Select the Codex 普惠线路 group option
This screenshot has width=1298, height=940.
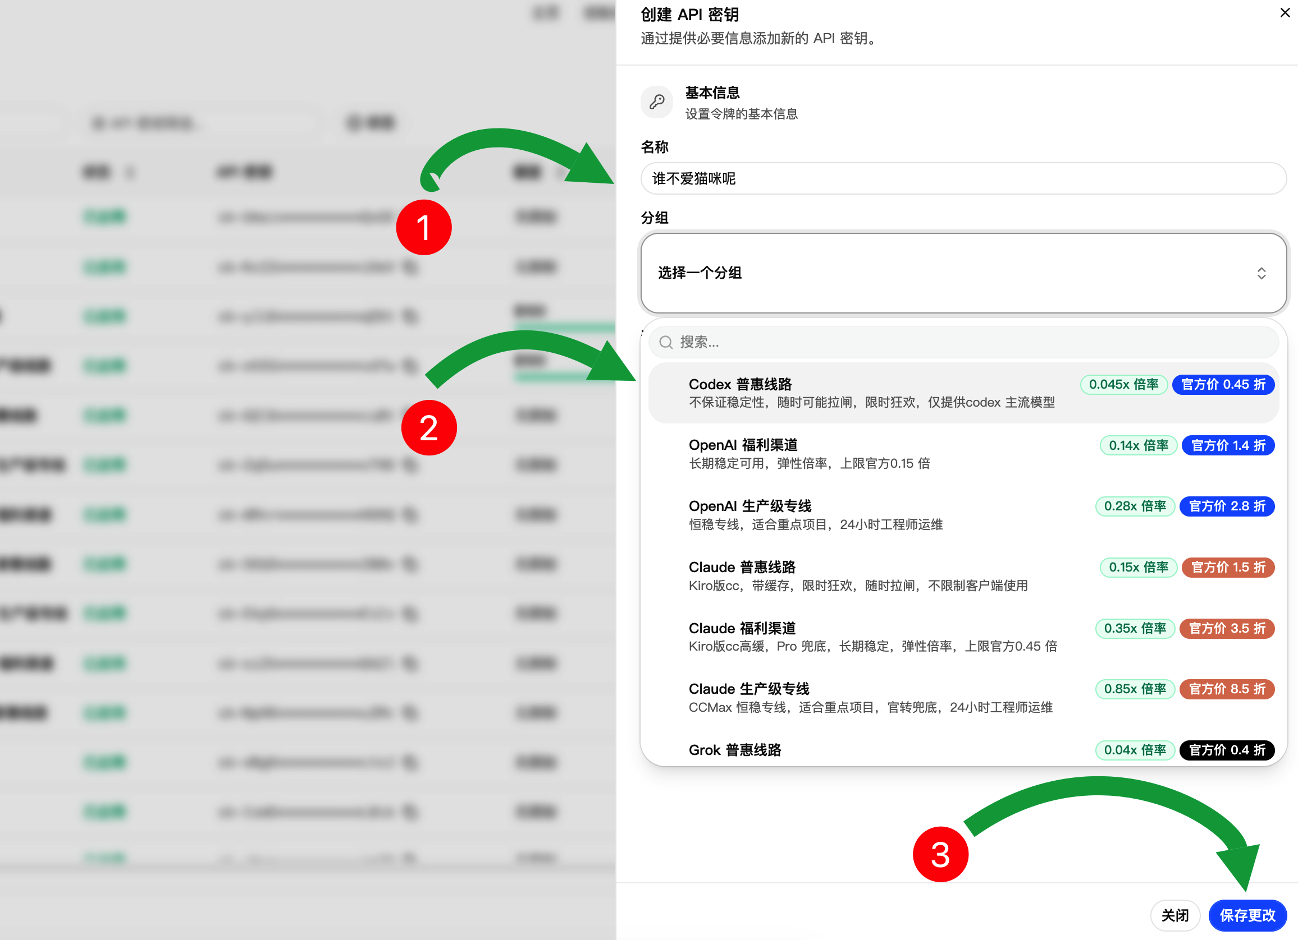tap(963, 393)
